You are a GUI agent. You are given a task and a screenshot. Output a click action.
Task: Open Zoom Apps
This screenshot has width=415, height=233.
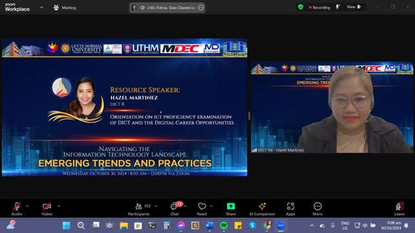(290, 208)
